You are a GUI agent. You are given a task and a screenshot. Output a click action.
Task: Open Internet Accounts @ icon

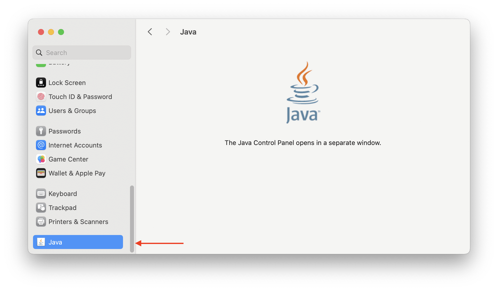coord(41,145)
